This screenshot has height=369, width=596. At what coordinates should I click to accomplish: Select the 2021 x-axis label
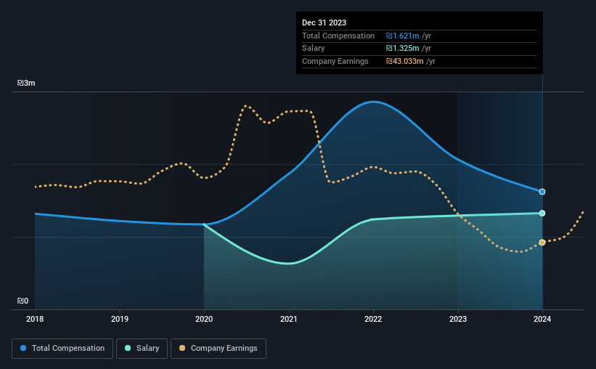click(x=289, y=319)
